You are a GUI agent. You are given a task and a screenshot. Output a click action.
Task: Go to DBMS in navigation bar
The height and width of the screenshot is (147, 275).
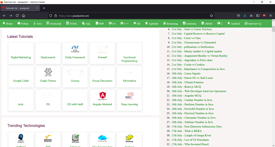[207, 24]
